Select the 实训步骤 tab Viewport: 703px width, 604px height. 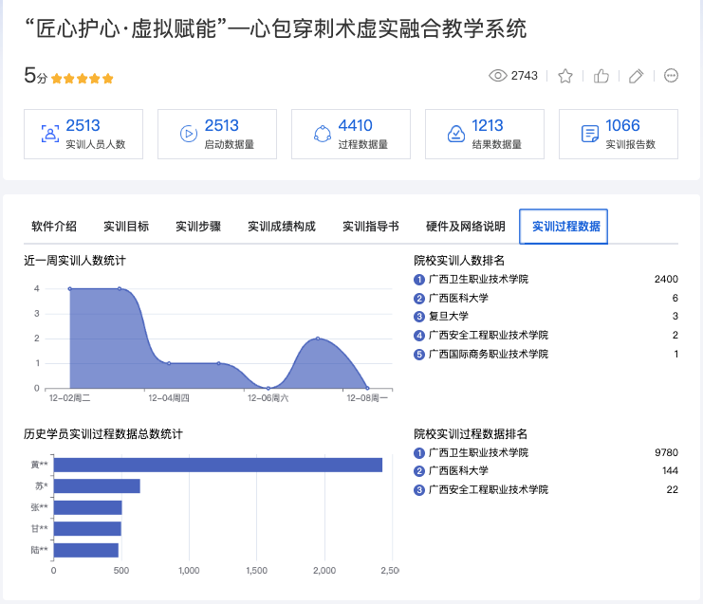(x=198, y=227)
